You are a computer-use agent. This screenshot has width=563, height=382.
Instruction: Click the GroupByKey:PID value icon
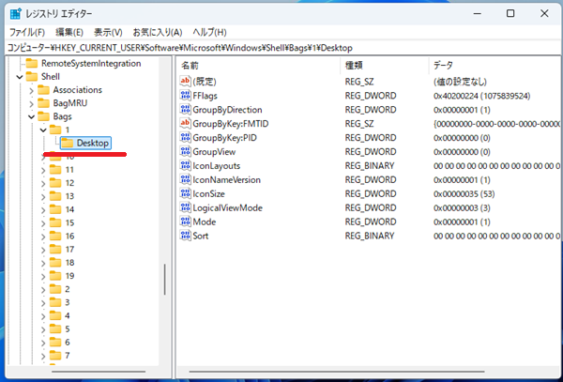(185, 138)
